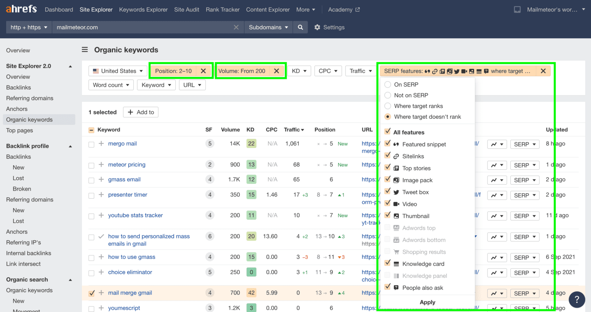
Task: Expand keyword row youtube stats tracker plus
Action: pos(101,216)
